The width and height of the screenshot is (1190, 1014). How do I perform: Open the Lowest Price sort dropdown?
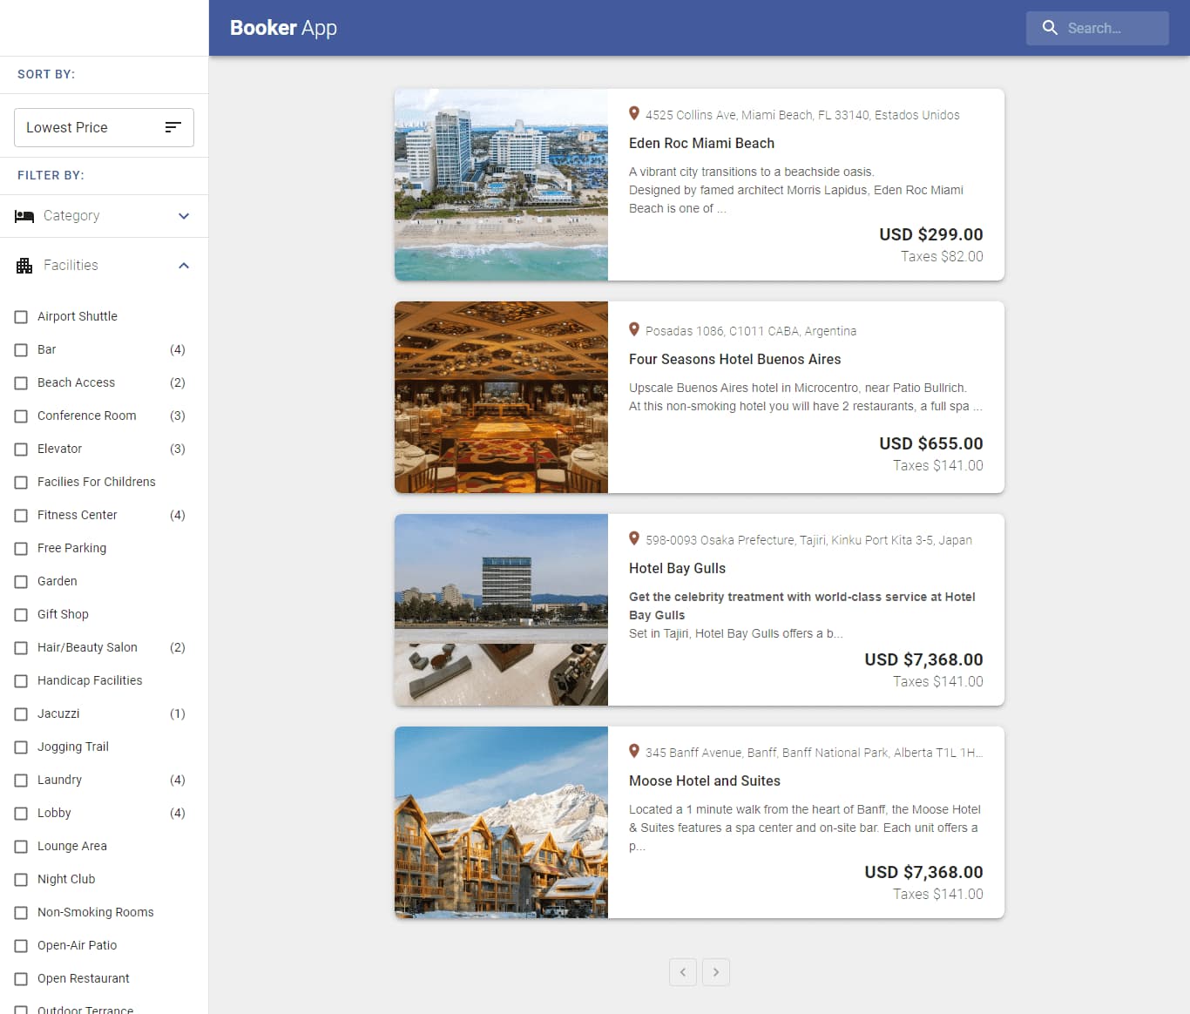[x=104, y=127]
